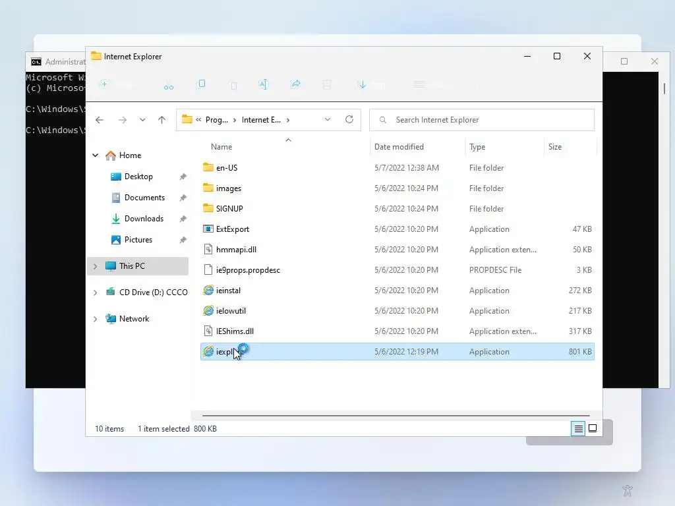Click the Share icon in toolbar
Image resolution: width=675 pixels, height=506 pixels.
[x=296, y=84]
